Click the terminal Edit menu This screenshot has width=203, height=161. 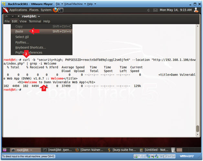[x=15, y=21]
